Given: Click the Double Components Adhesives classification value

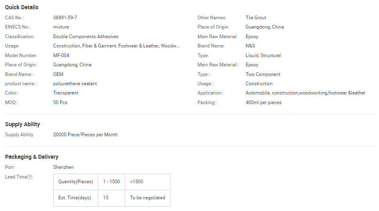Looking at the screenshot, I should pyautogui.click(x=86, y=37).
